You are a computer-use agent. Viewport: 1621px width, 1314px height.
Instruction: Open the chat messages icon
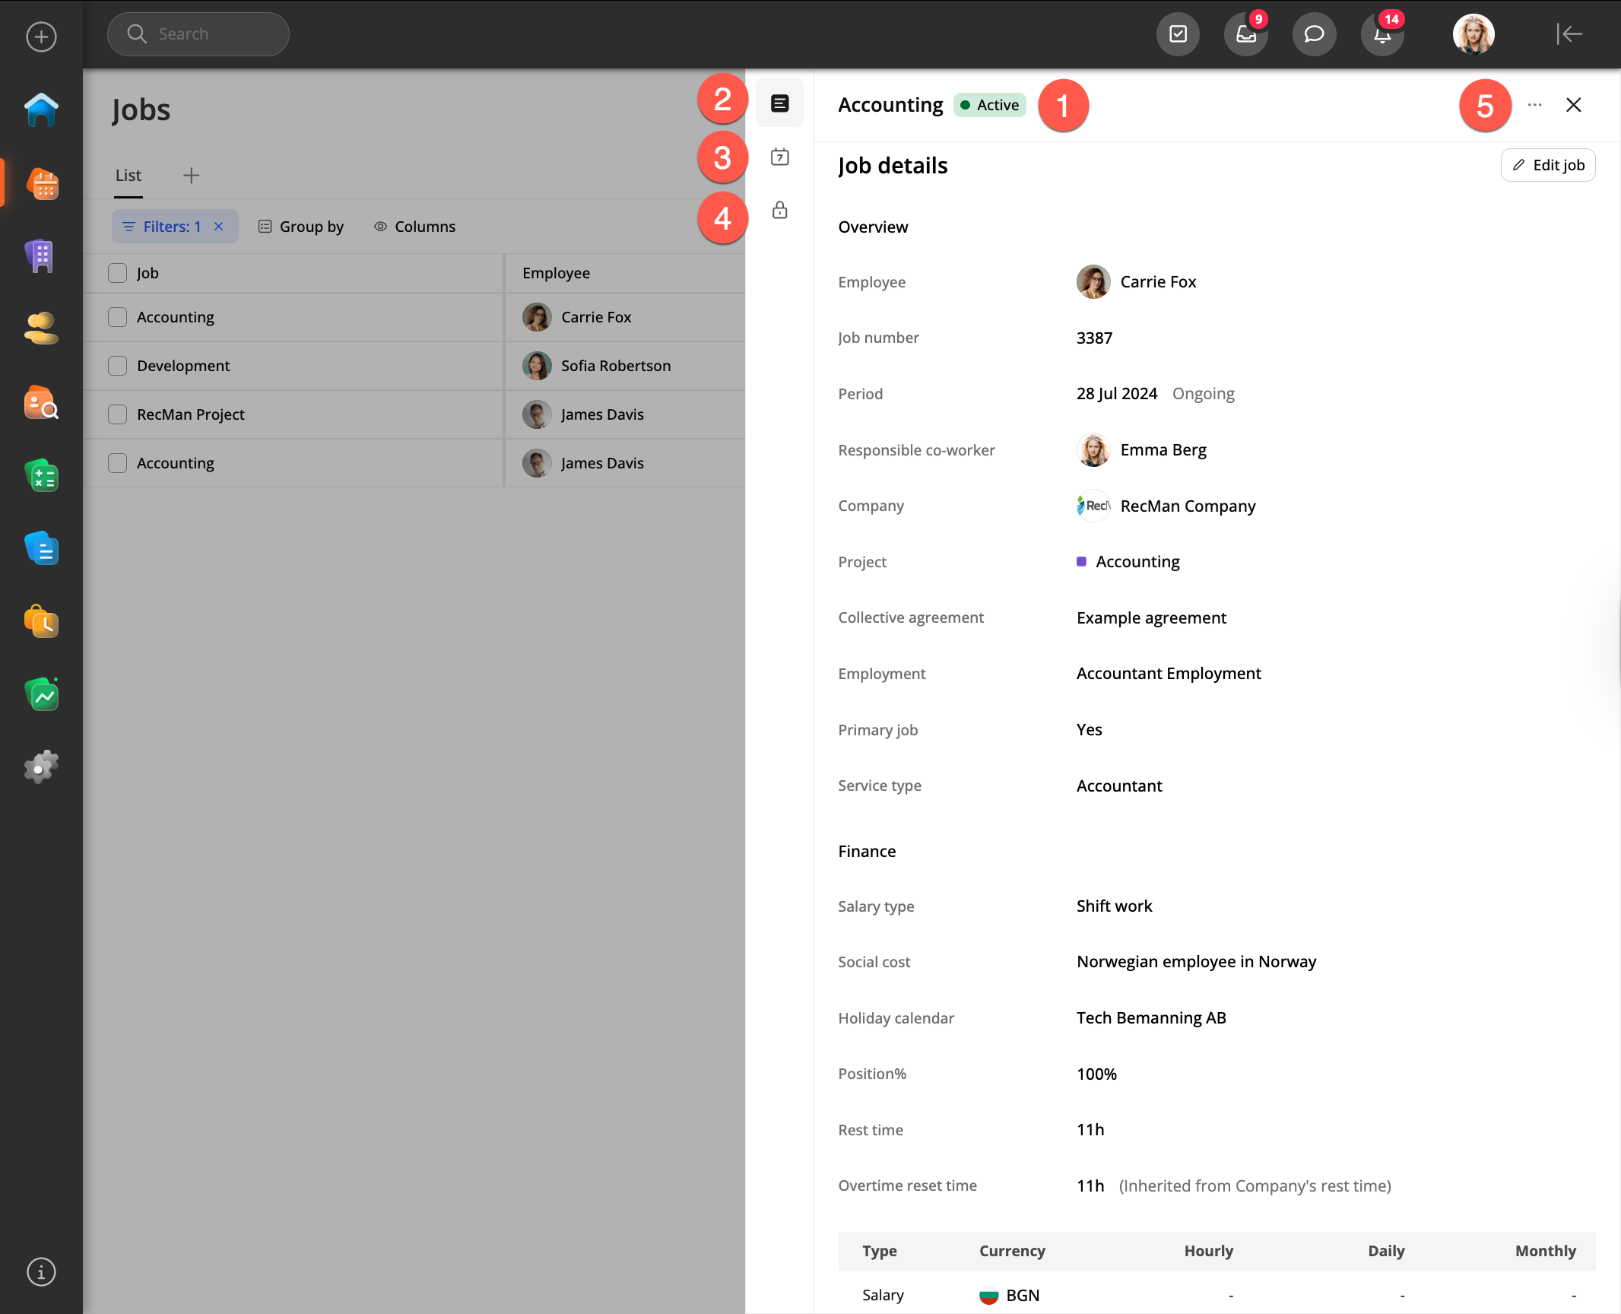[x=1314, y=34]
